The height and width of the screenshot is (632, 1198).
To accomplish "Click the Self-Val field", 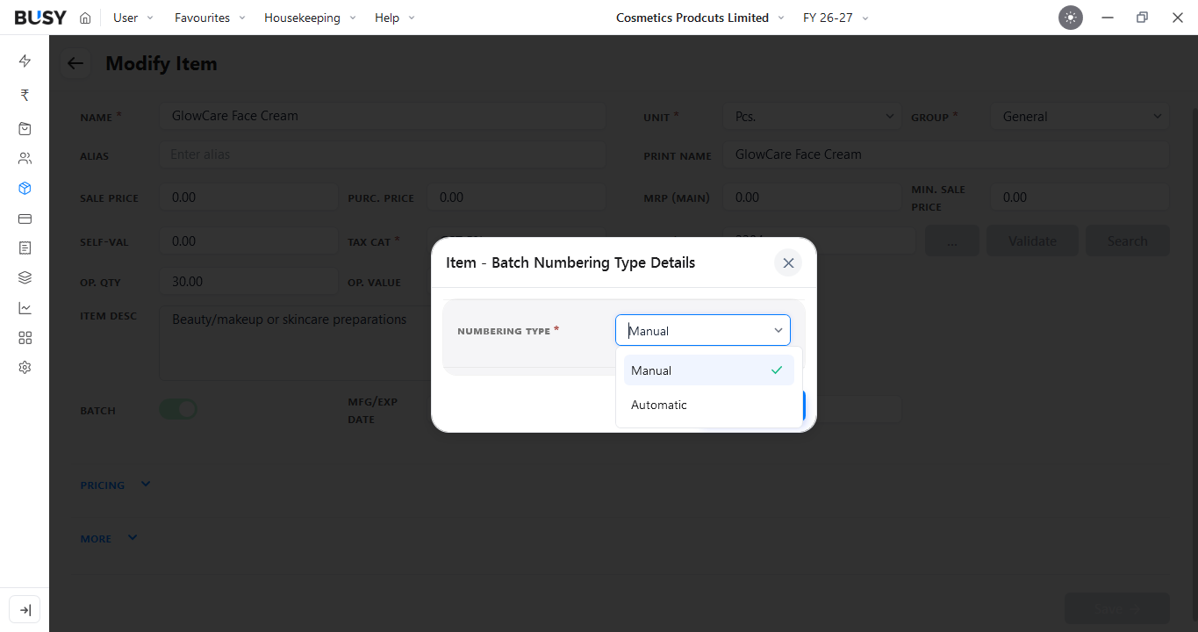I will coord(248,241).
